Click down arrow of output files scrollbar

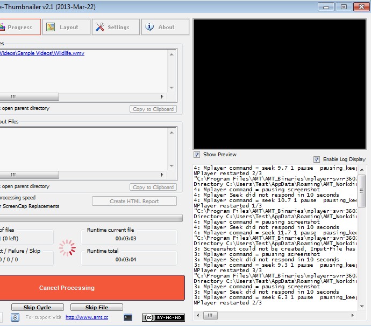(172, 166)
